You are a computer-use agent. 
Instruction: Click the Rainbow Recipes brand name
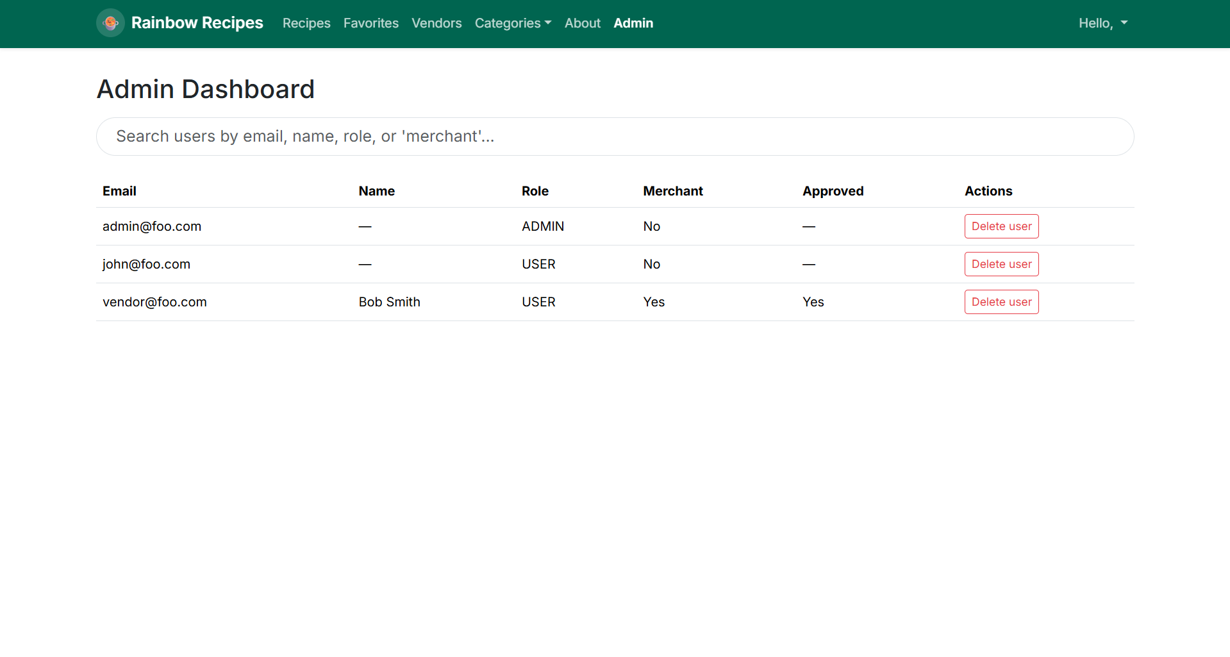click(197, 23)
